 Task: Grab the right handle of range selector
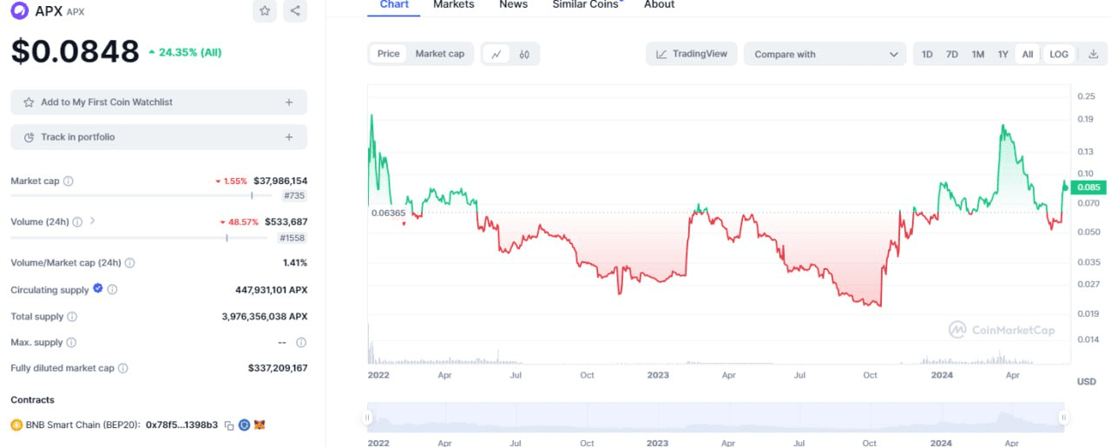coord(1063,417)
